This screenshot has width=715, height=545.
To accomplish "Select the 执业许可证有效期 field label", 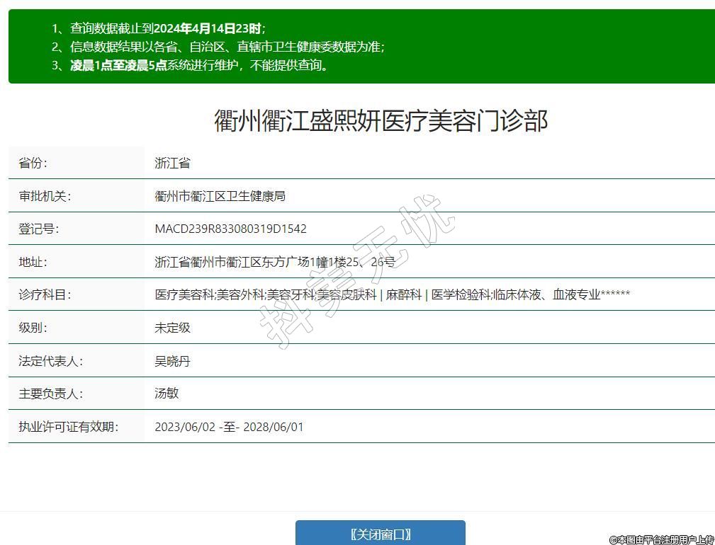I will (68, 427).
